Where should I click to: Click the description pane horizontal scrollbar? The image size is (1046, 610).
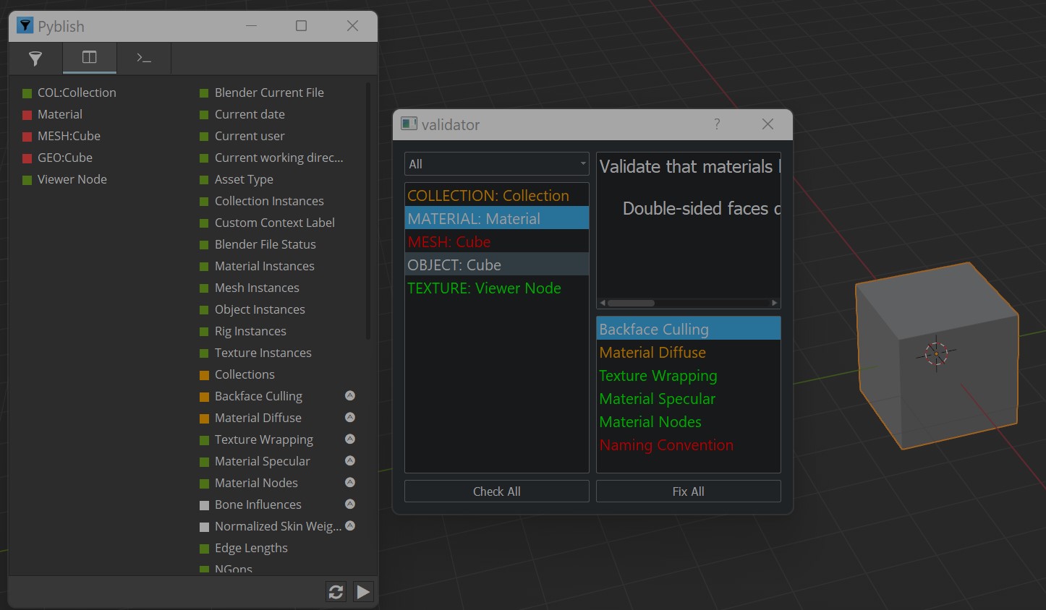(631, 303)
